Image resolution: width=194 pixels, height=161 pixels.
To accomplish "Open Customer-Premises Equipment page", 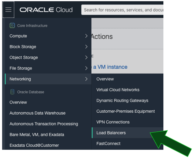I will click(x=125, y=111).
